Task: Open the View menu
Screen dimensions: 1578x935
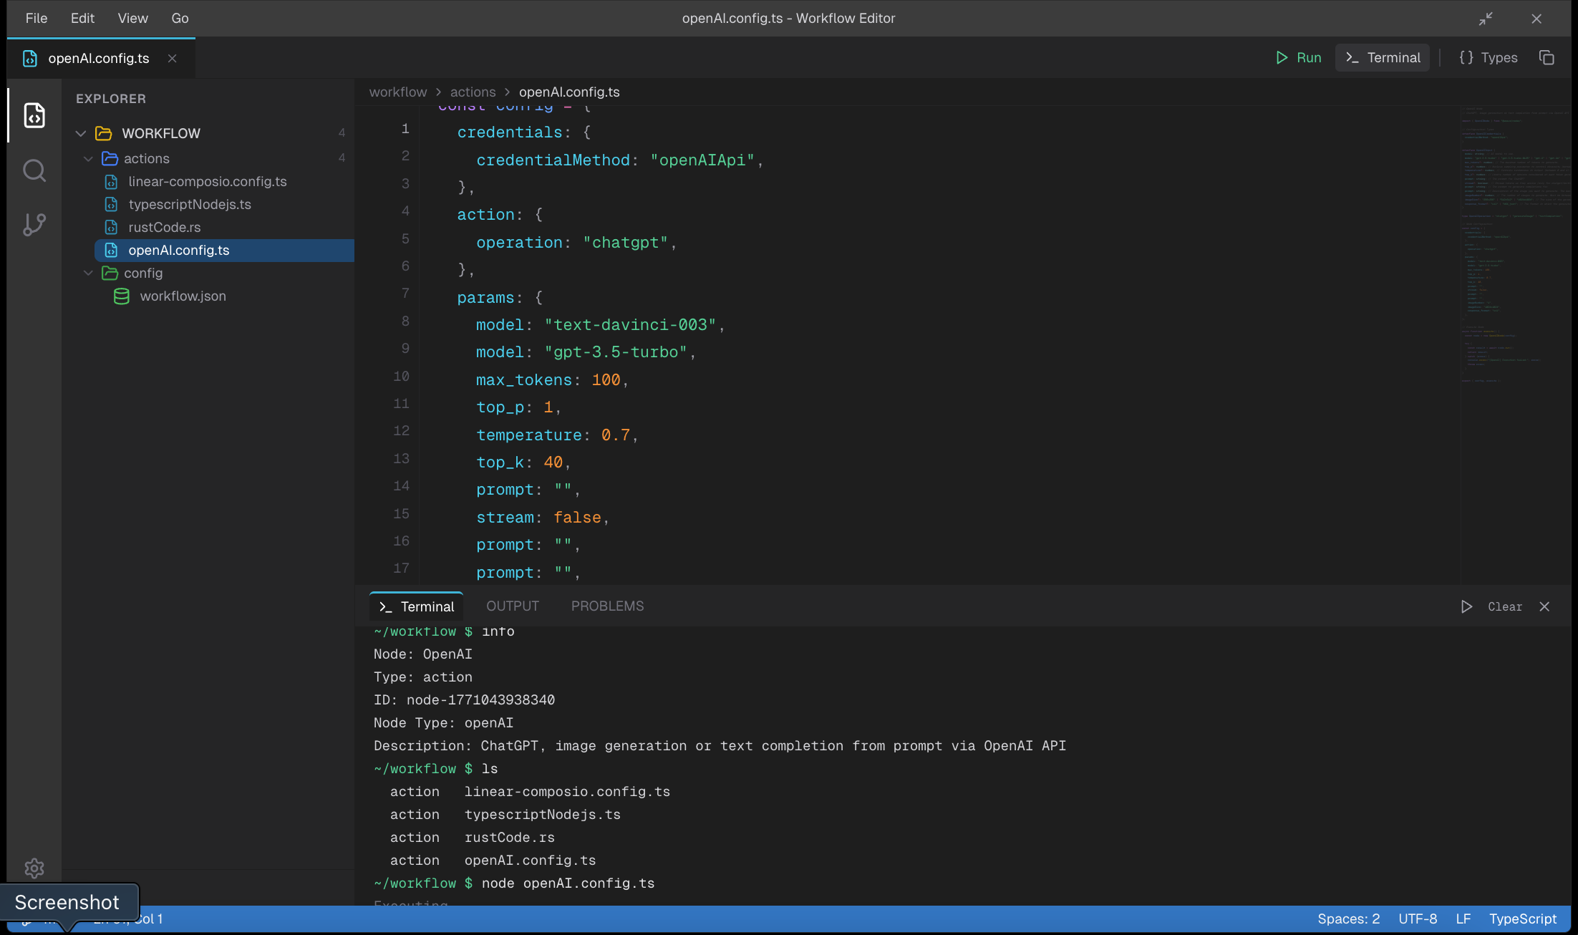Action: [133, 18]
